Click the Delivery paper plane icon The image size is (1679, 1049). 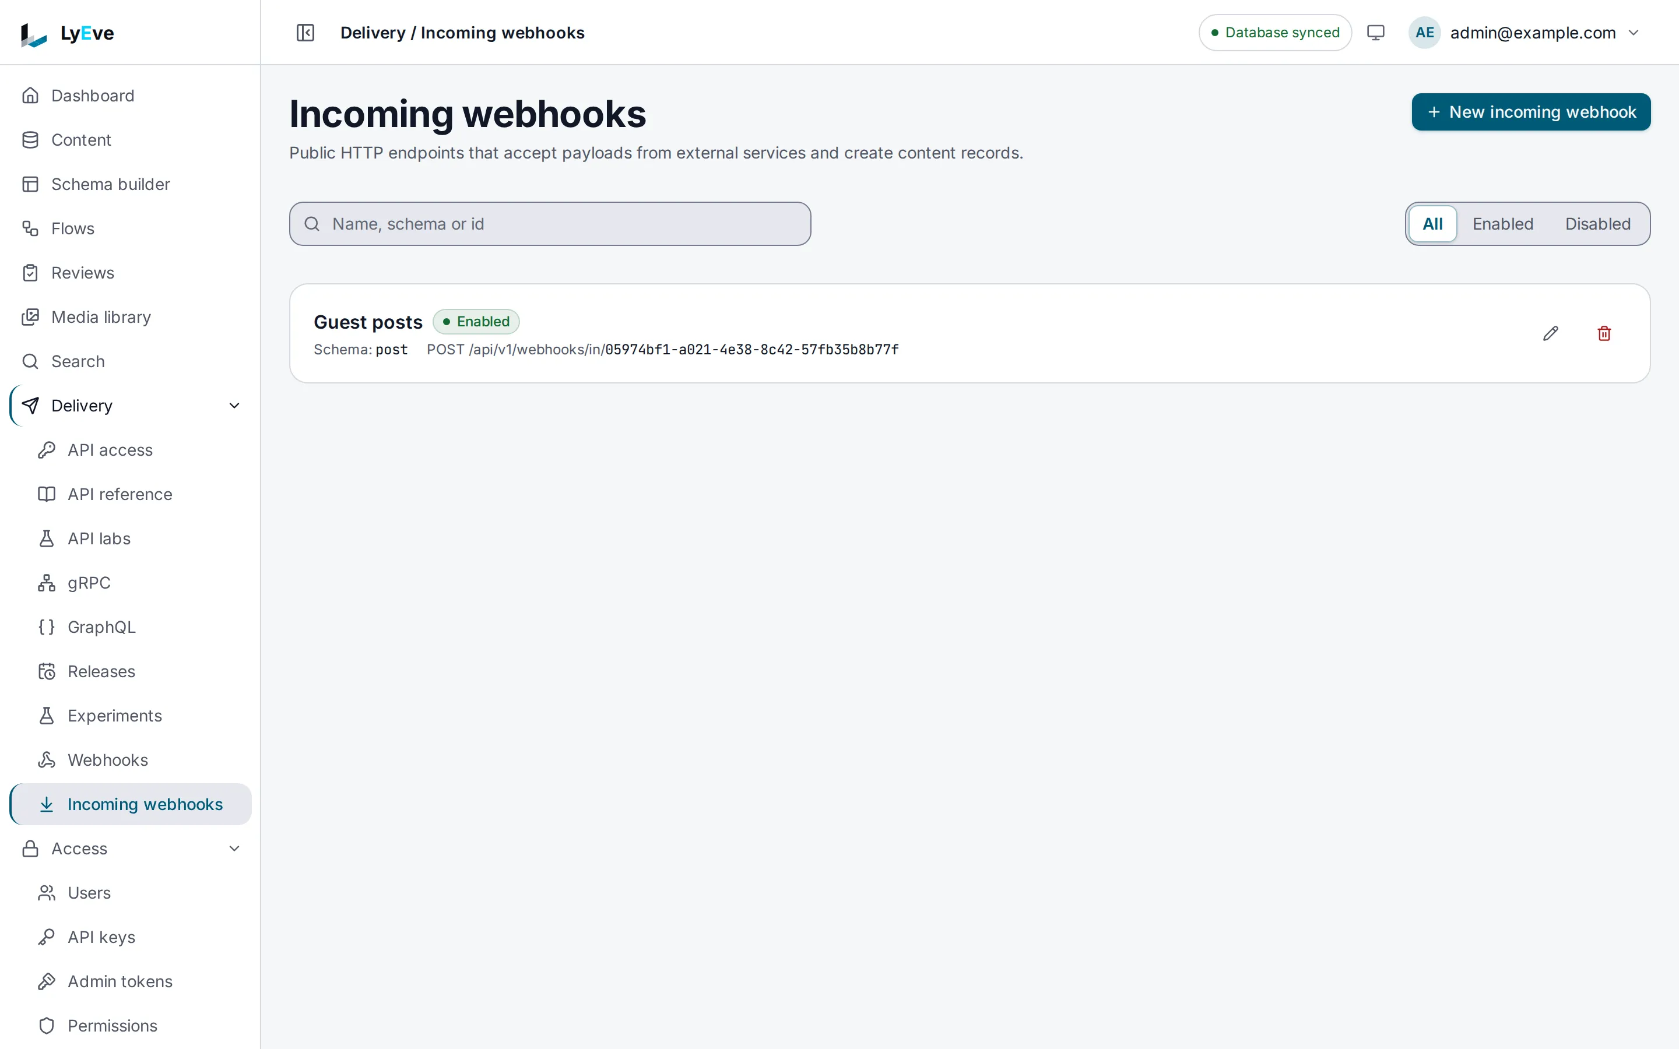(30, 406)
